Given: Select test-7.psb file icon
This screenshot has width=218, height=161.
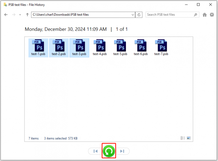Looking at the screenshot, I should coord(161,48).
